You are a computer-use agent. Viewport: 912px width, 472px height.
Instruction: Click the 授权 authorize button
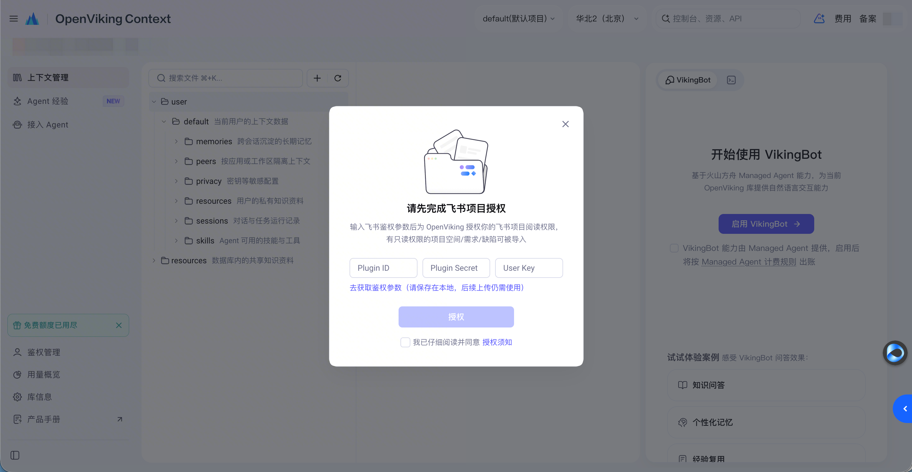(x=456, y=317)
